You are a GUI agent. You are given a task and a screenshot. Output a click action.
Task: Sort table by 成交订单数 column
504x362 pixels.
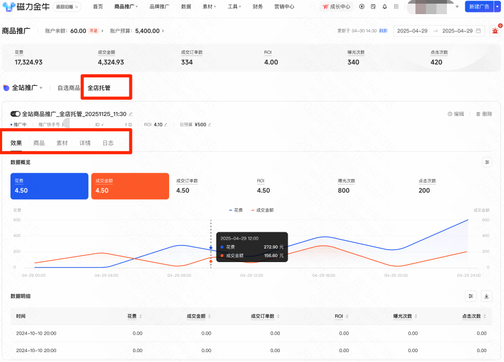tap(278, 316)
